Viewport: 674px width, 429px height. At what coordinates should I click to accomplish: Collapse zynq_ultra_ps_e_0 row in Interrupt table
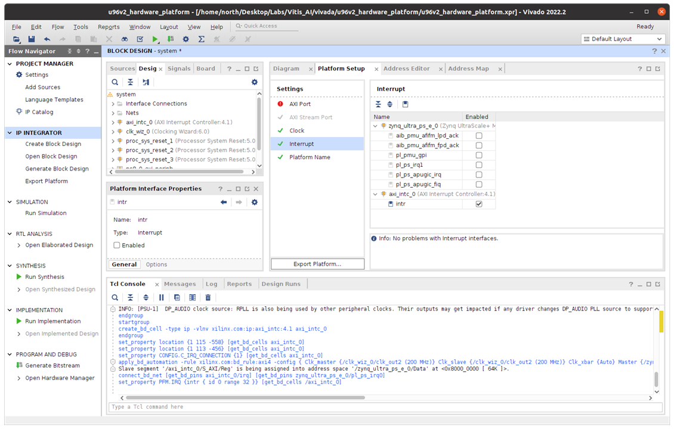click(375, 126)
